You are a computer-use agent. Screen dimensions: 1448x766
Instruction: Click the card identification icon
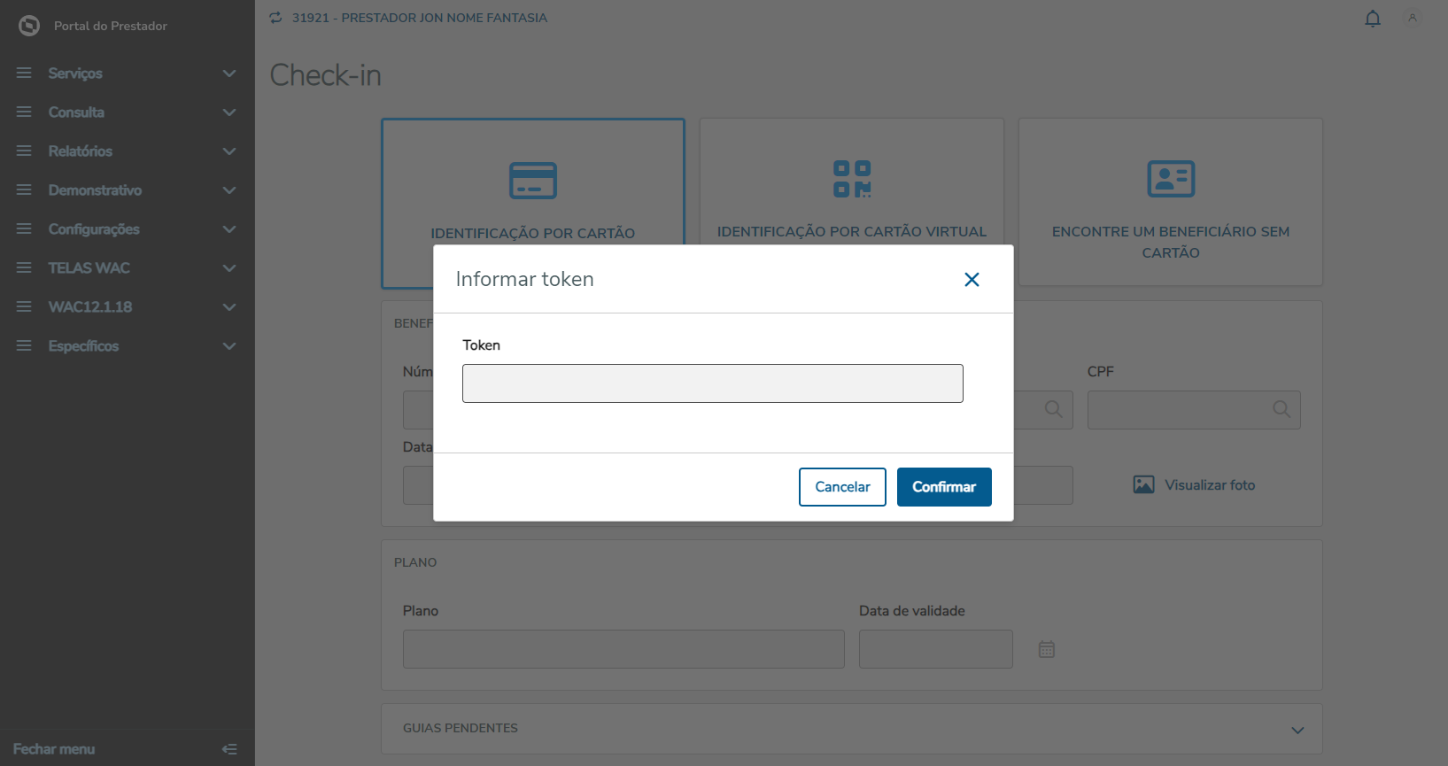click(x=532, y=181)
